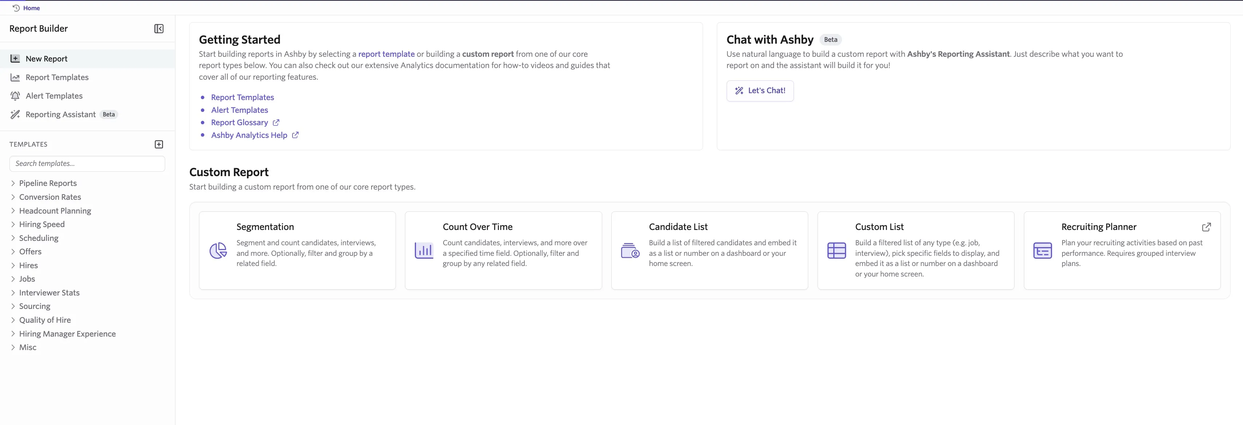Add a new template with the plus icon

click(159, 144)
